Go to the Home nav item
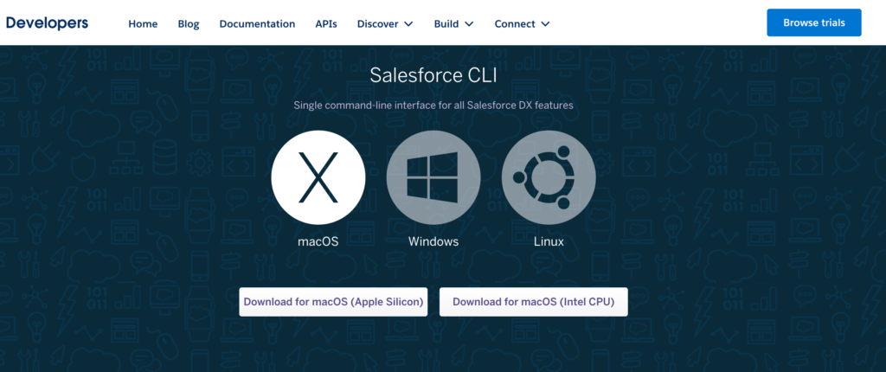Viewport: 886px width, 372px height. click(x=143, y=23)
